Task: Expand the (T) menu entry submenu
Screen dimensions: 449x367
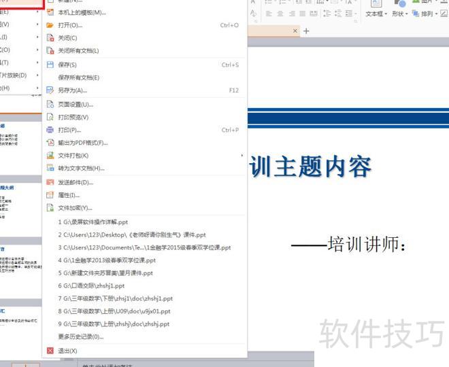Action: 37,63
